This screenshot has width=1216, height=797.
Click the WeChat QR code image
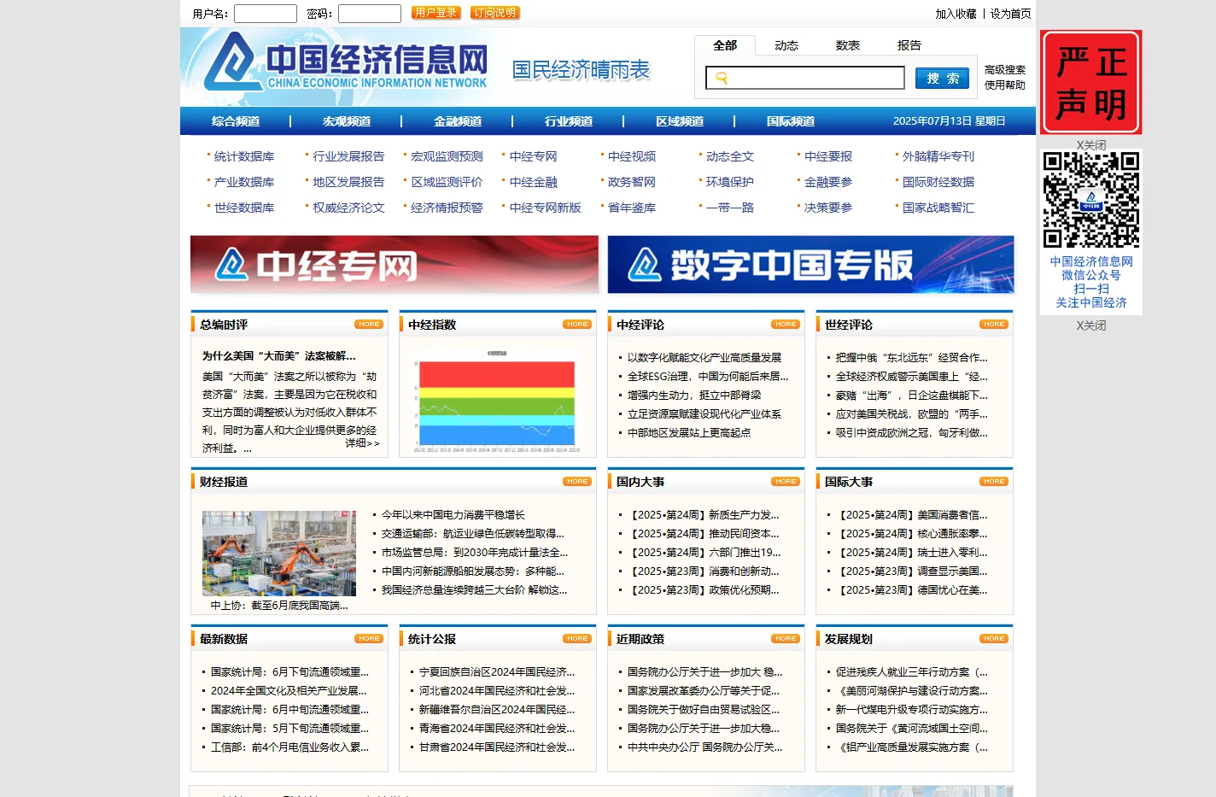pos(1090,200)
